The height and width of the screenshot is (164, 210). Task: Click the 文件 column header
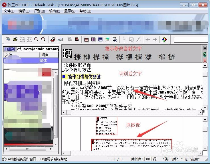pyautogui.click(x=22, y=55)
